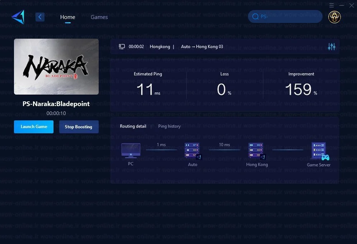Select the Auto server node icon
The width and height of the screenshot is (357, 244).
tap(193, 151)
